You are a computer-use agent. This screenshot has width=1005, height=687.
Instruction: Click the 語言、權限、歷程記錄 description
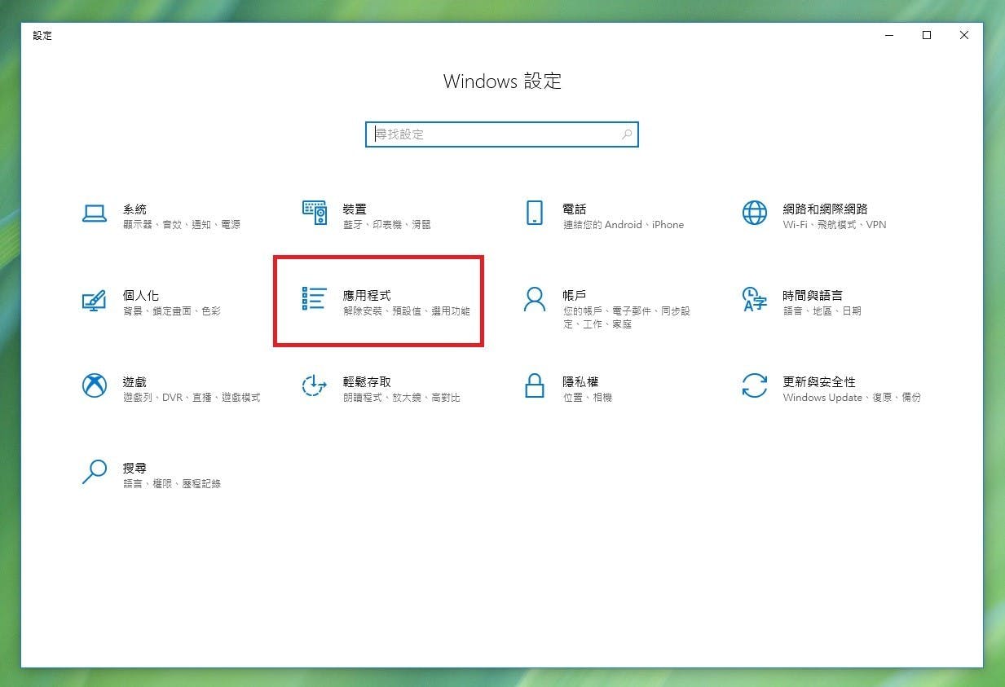172,484
